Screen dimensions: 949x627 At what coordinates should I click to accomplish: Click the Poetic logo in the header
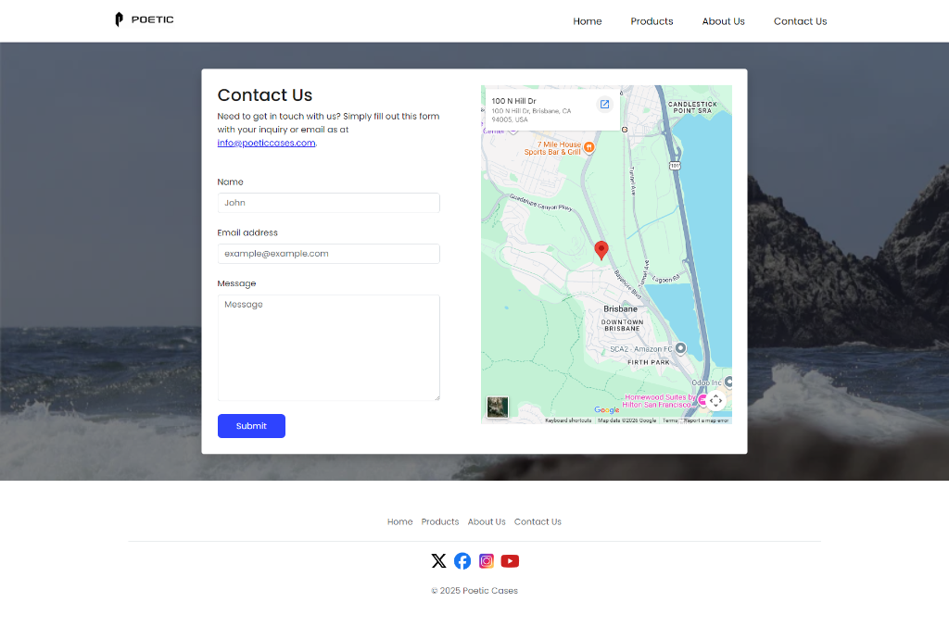point(144,20)
